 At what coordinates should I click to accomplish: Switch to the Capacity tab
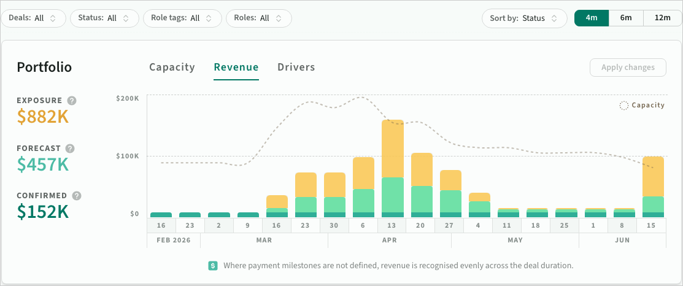(172, 68)
